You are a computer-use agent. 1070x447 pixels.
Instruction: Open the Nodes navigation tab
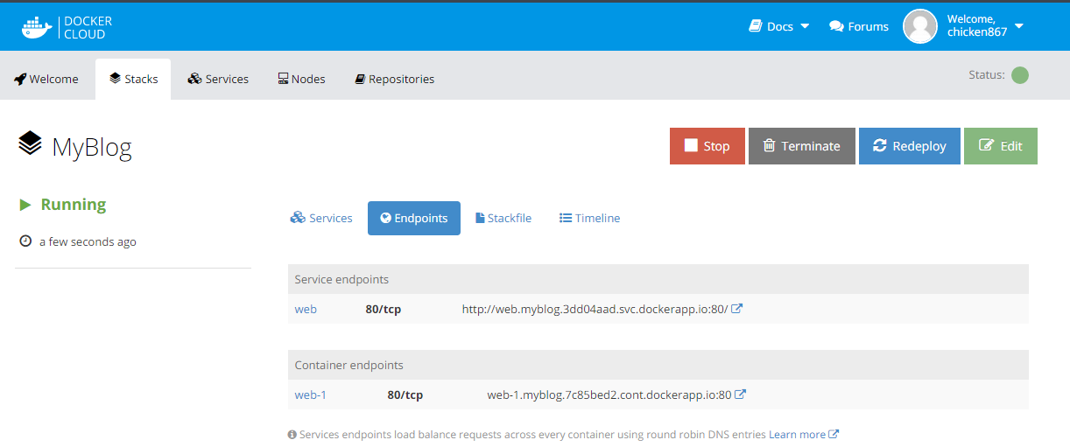[301, 79]
